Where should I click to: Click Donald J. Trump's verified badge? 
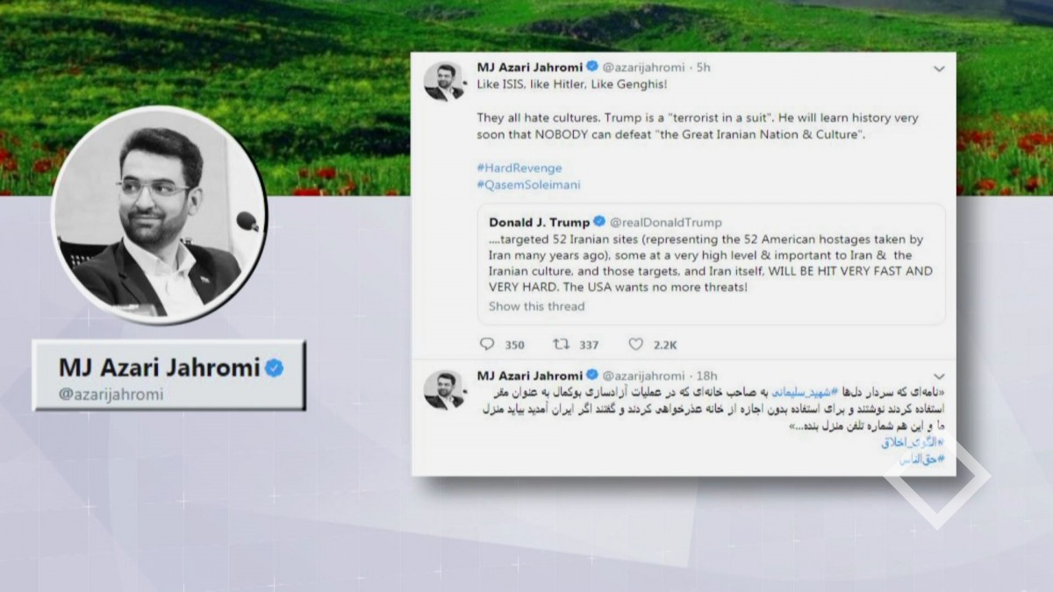(x=599, y=222)
